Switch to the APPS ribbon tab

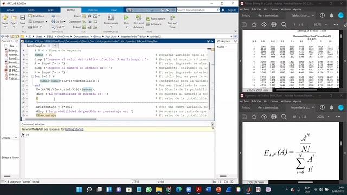click(50, 10)
